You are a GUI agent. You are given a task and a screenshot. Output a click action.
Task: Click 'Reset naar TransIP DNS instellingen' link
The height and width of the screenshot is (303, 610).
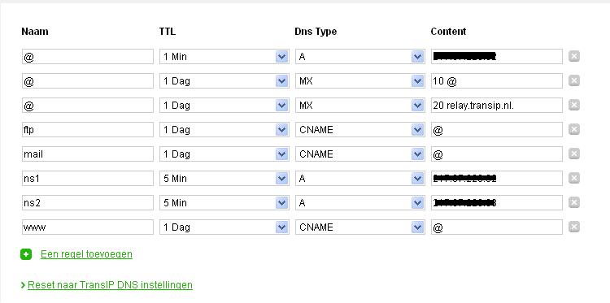[x=110, y=285]
